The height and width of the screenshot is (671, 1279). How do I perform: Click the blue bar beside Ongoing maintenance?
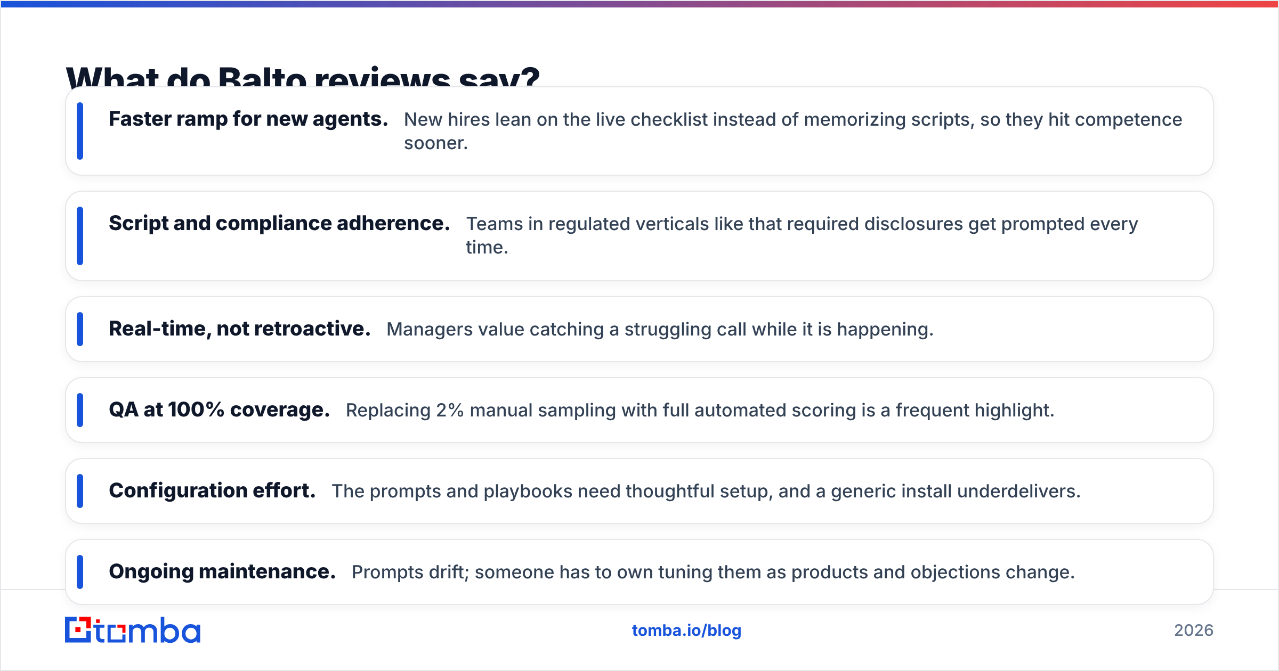pyautogui.click(x=80, y=572)
